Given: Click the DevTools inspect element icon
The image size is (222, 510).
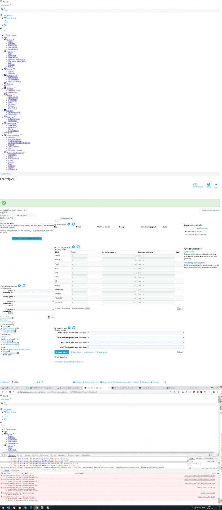Looking at the screenshot, I should point(2,455).
